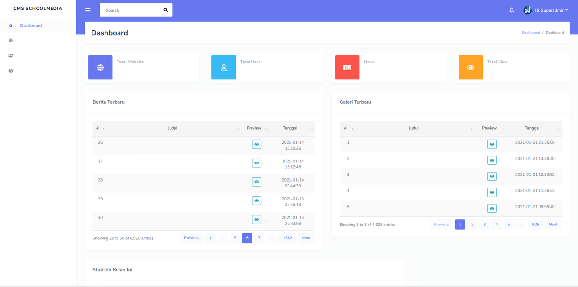The height and width of the screenshot is (287, 578).
Task: Go to Galeri page 3
Action: coord(484,225)
